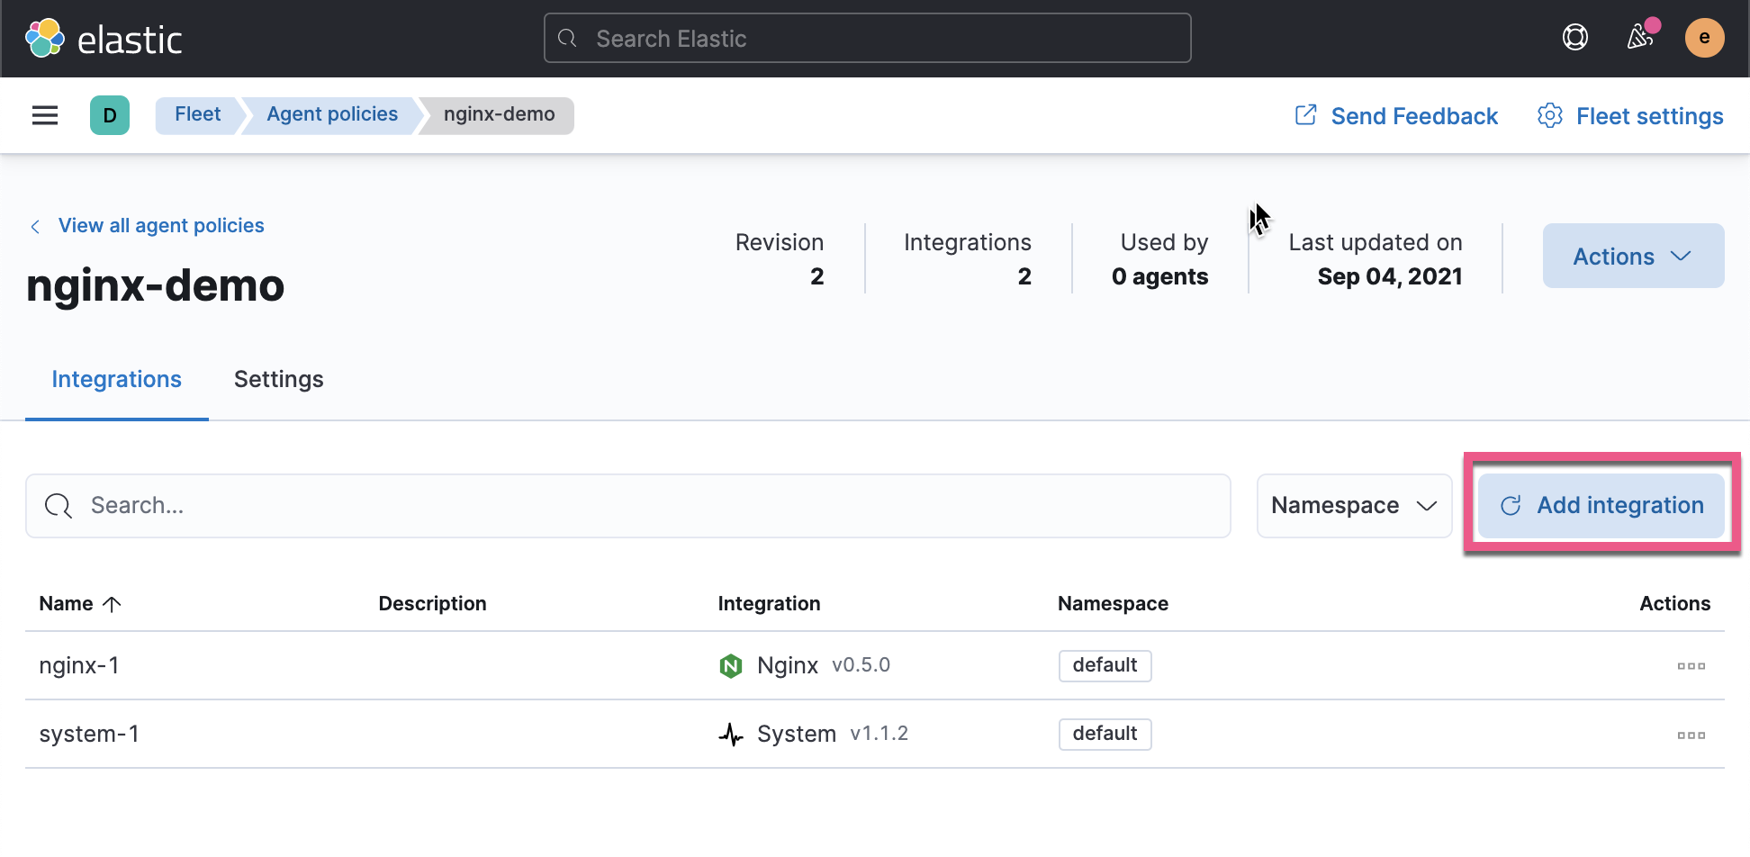Click the Integration column header

click(x=769, y=604)
